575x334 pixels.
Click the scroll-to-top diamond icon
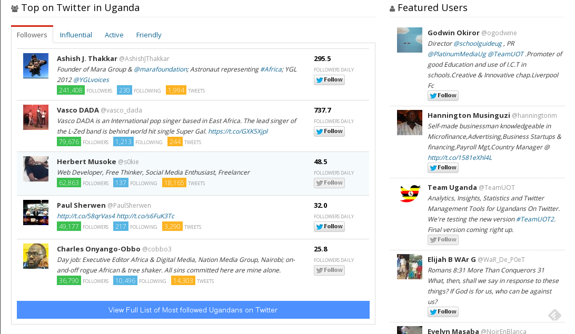555,314
